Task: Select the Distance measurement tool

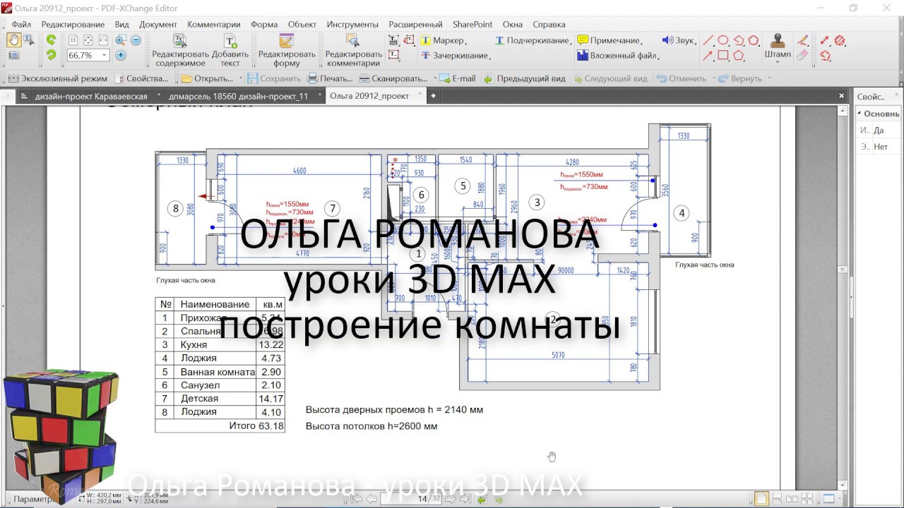Action: tap(824, 40)
